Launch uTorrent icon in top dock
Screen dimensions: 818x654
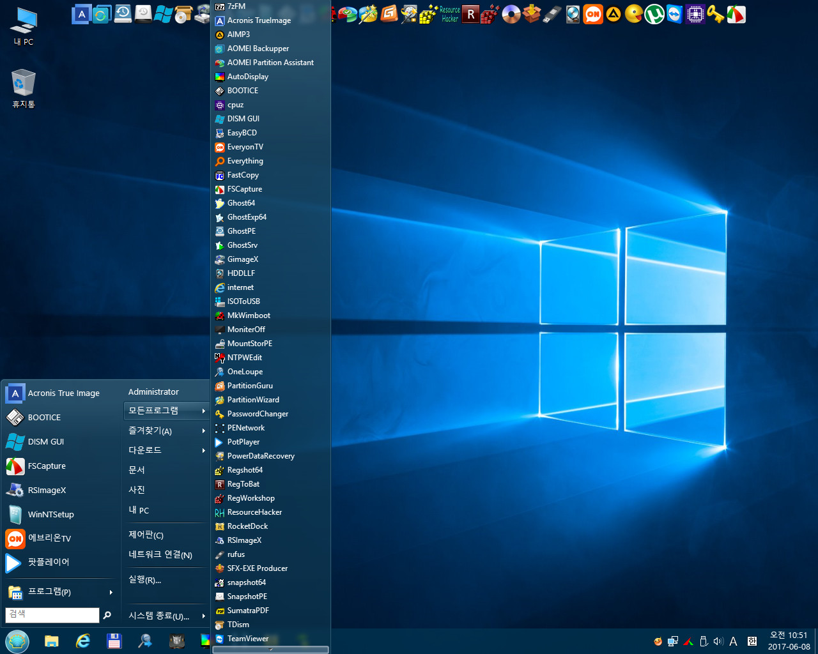[654, 14]
